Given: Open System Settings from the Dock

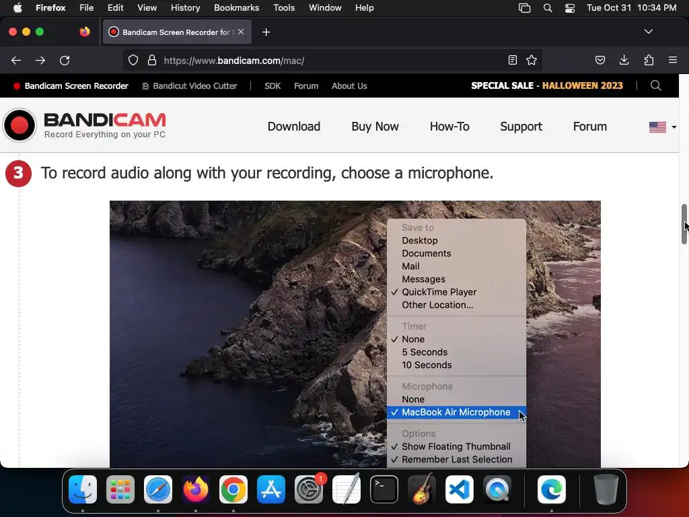Looking at the screenshot, I should point(309,489).
